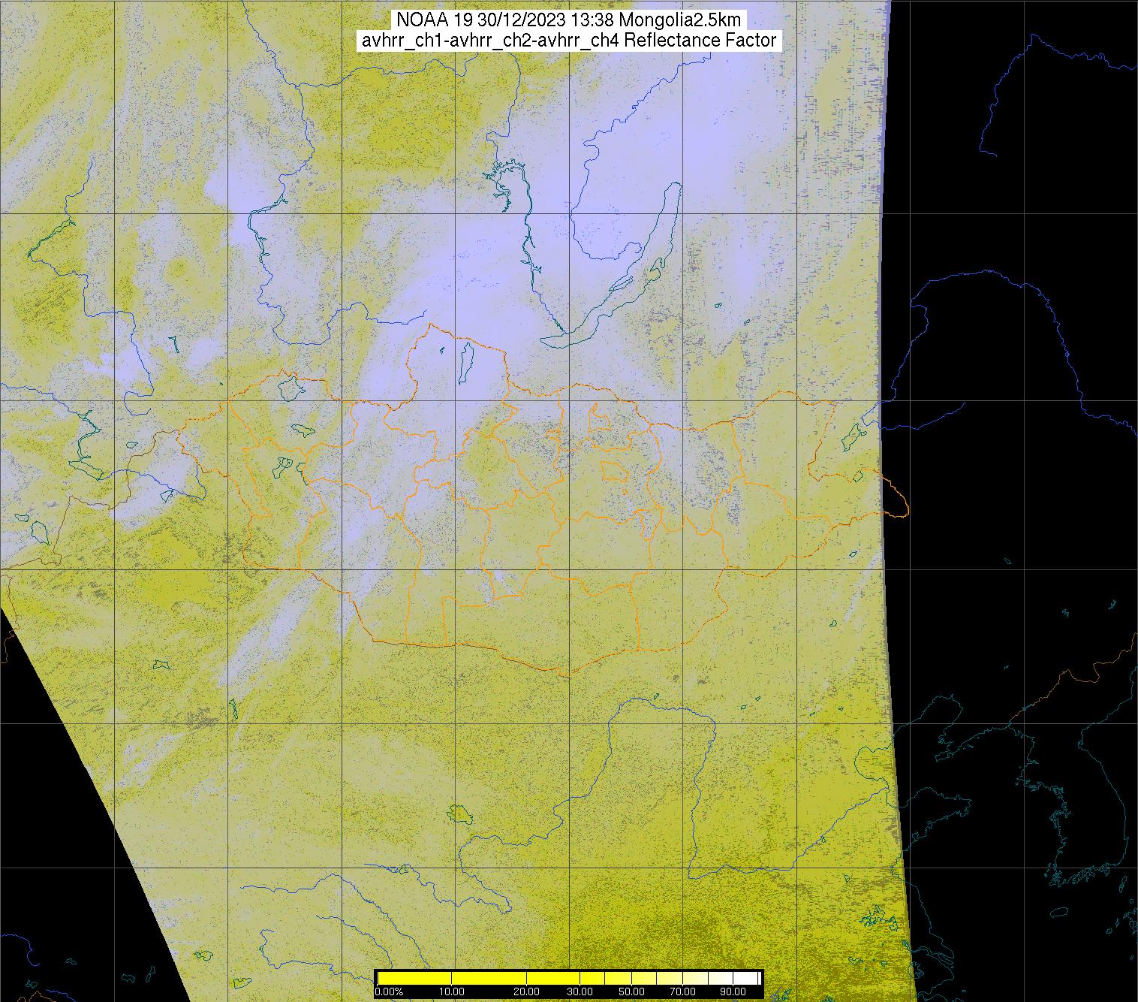The height and width of the screenshot is (1002, 1138).
Task: Click the "50.00" colorbar tick label
Action: 632,991
